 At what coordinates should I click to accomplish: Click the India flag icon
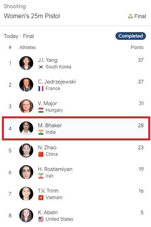(41, 132)
